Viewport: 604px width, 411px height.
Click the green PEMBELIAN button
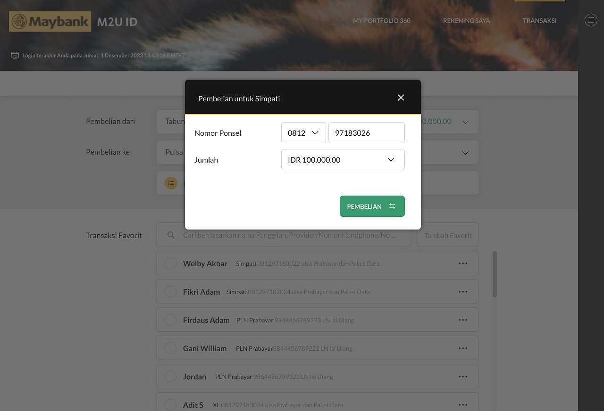click(x=372, y=206)
